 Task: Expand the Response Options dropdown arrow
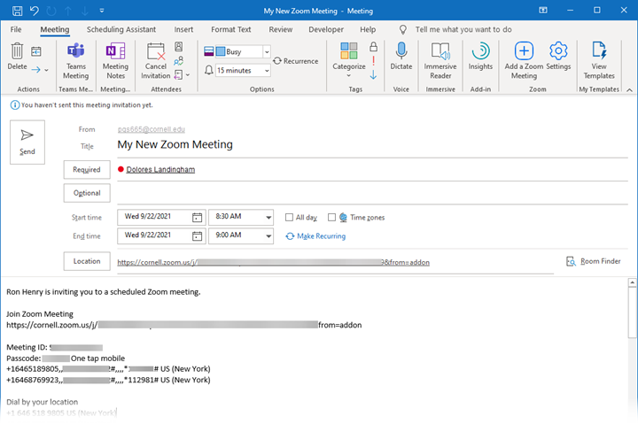(188, 75)
